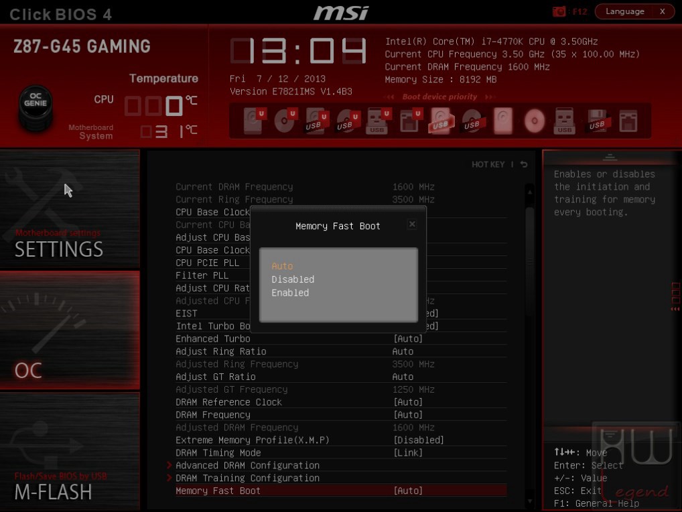Select the last network boot device icon
682x512 pixels.
pyautogui.click(x=628, y=121)
